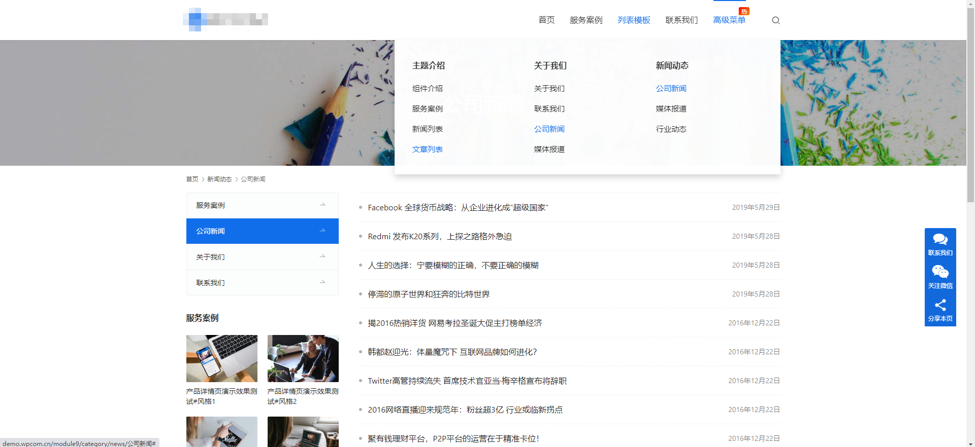Select 行业动态 in the mega menu
975x447 pixels.
[x=671, y=129]
